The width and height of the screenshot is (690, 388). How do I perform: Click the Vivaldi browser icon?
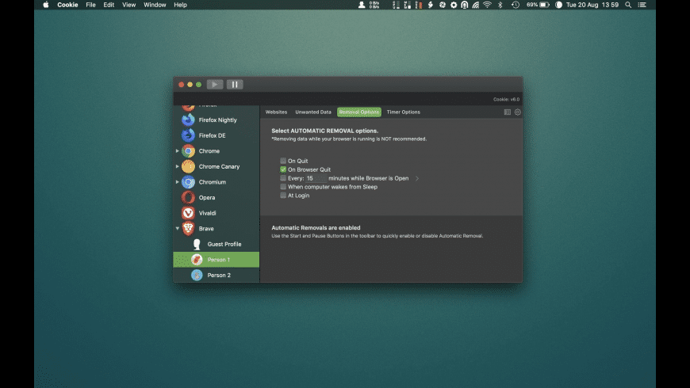tap(188, 213)
